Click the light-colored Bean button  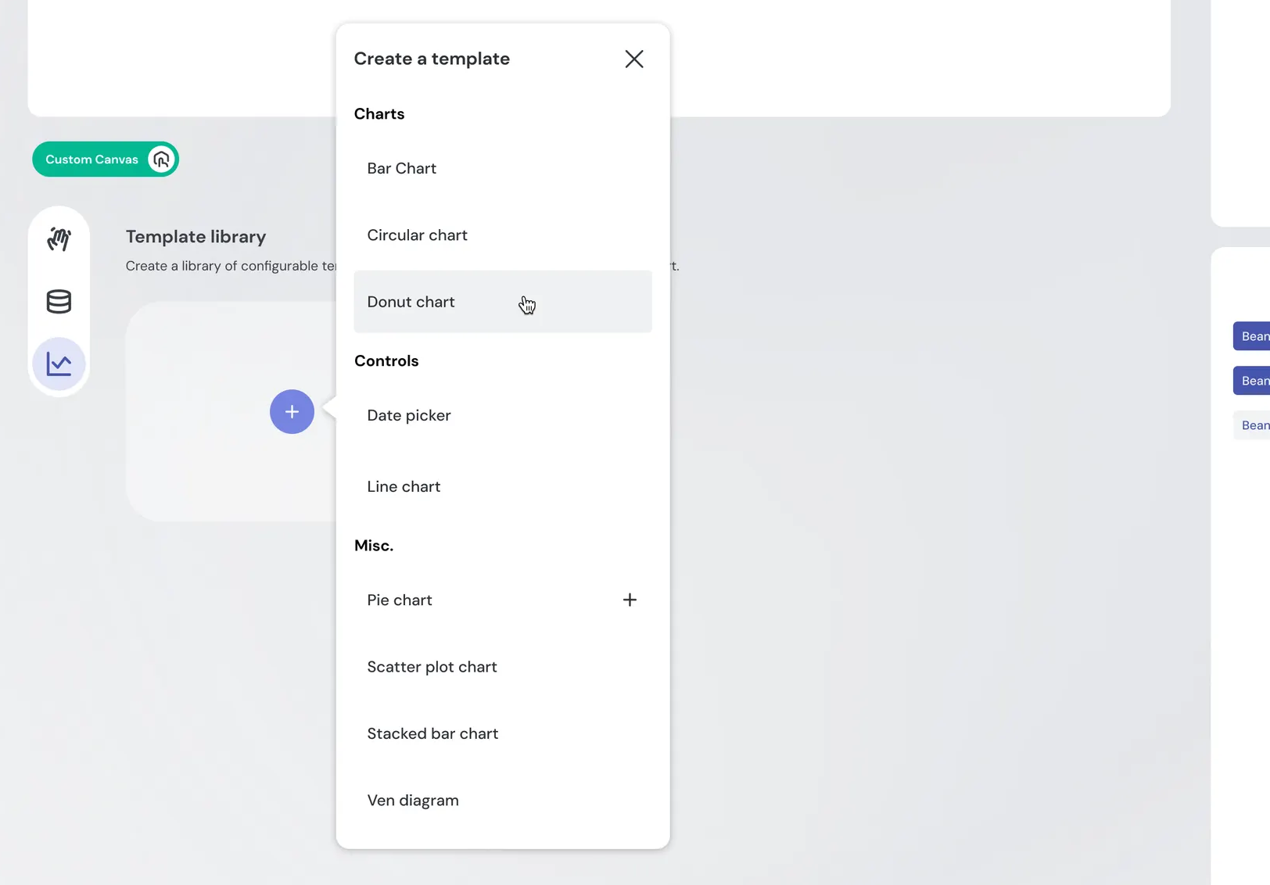coord(1252,426)
